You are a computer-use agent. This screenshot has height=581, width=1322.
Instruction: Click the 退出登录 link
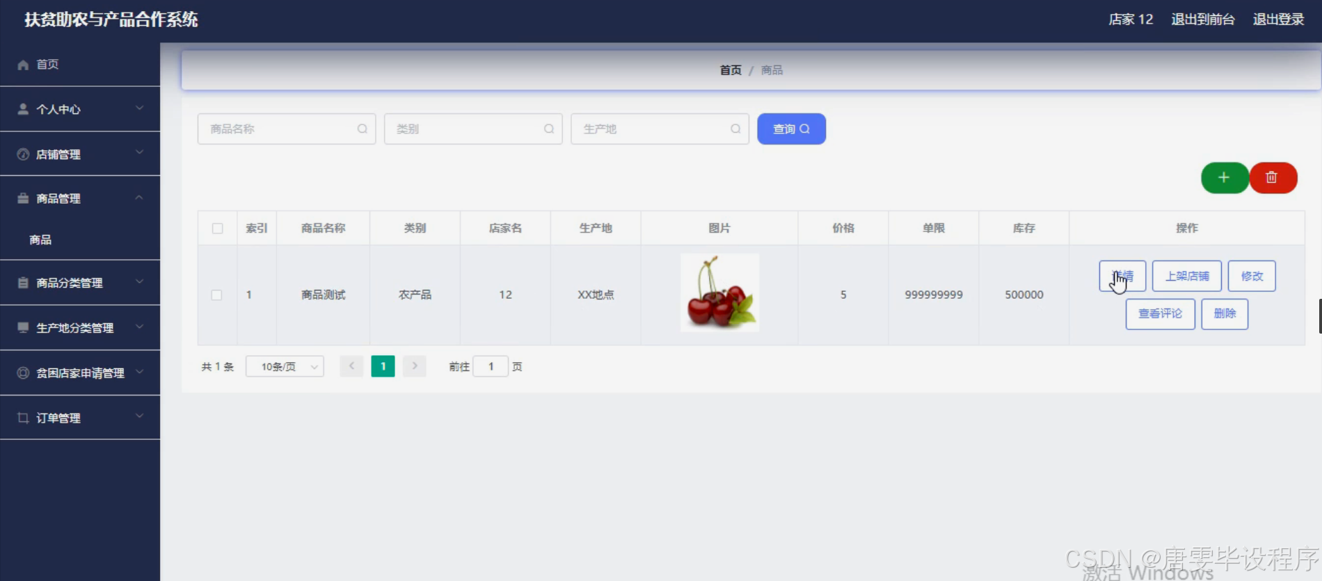coord(1278,19)
